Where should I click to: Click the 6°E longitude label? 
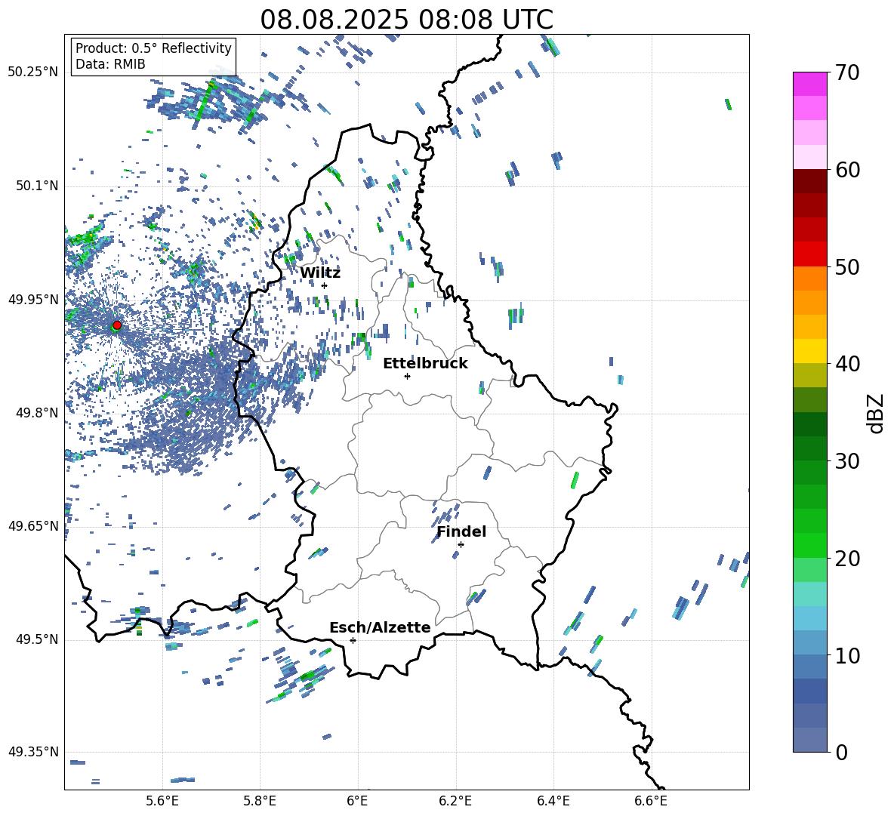(357, 801)
